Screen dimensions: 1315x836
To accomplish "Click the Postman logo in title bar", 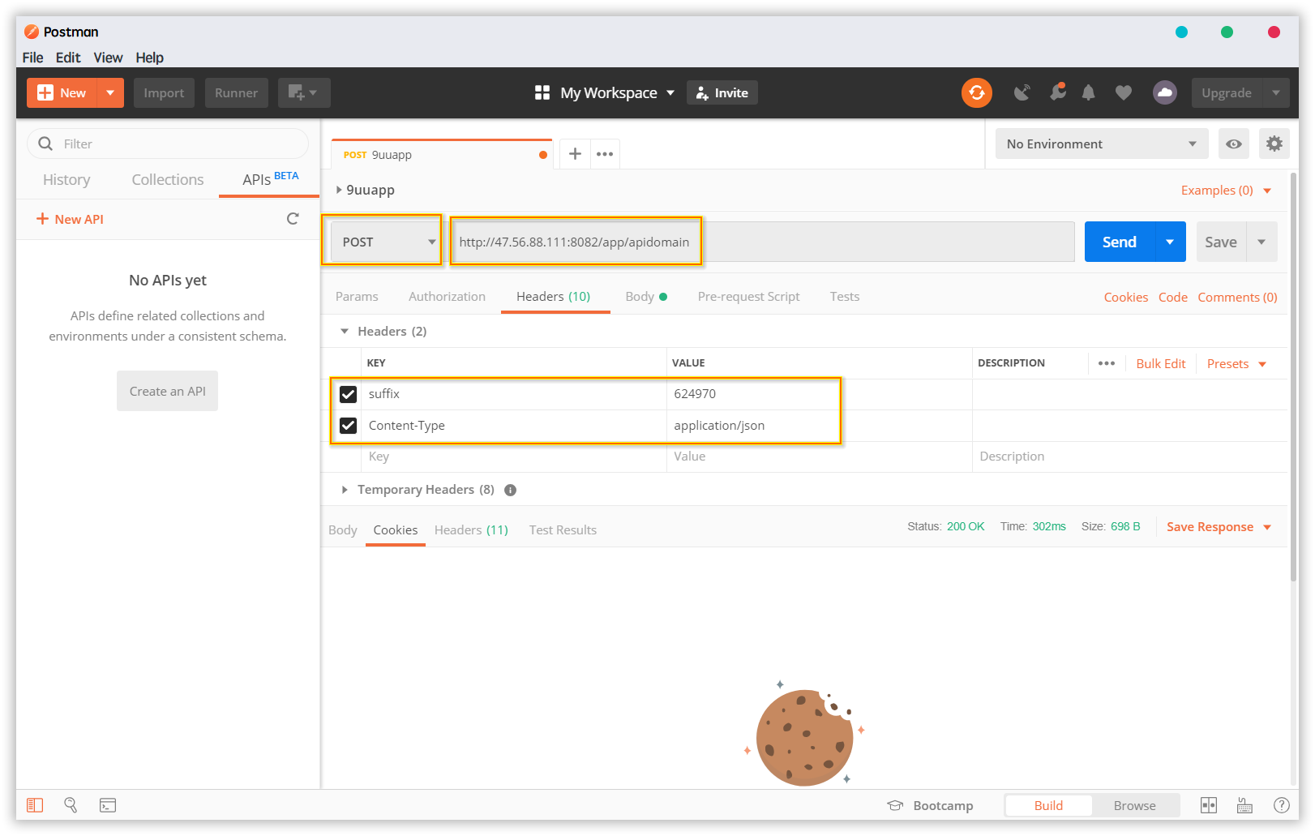I will [x=32, y=32].
